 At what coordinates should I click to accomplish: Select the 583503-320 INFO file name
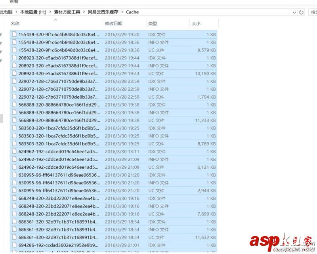point(59,136)
